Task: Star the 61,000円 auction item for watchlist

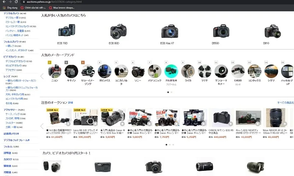Action: (x=68, y=124)
